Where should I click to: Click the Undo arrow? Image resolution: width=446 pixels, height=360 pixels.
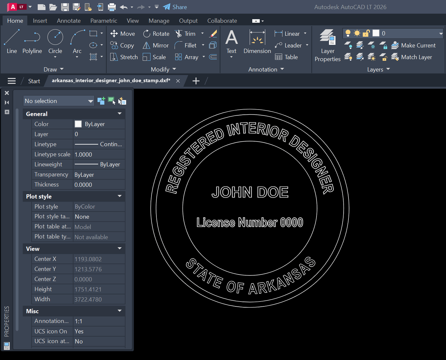124,7
